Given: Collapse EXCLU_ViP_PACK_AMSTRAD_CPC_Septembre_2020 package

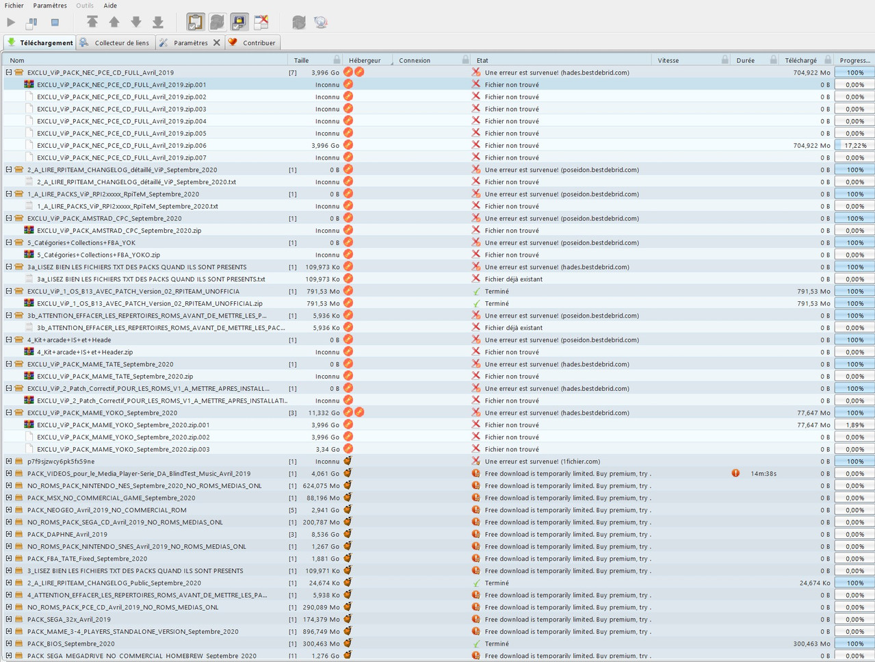Looking at the screenshot, I should (9, 218).
